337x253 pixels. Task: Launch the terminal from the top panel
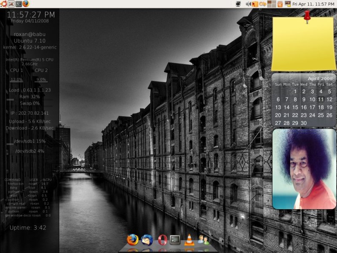click(19, 4)
